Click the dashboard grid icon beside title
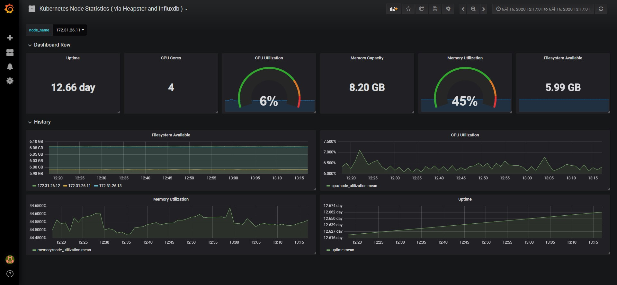 coord(32,9)
